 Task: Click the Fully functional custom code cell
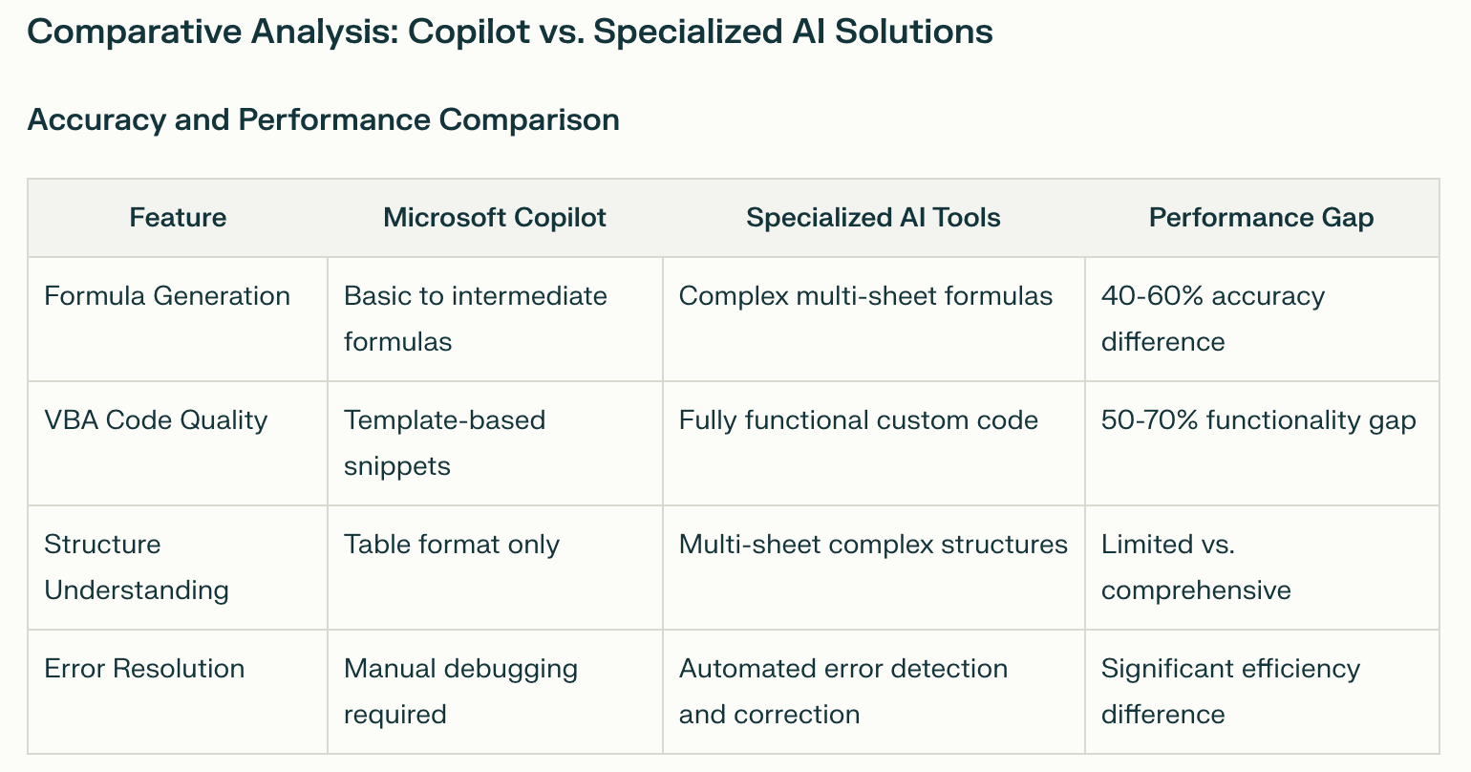pos(858,420)
